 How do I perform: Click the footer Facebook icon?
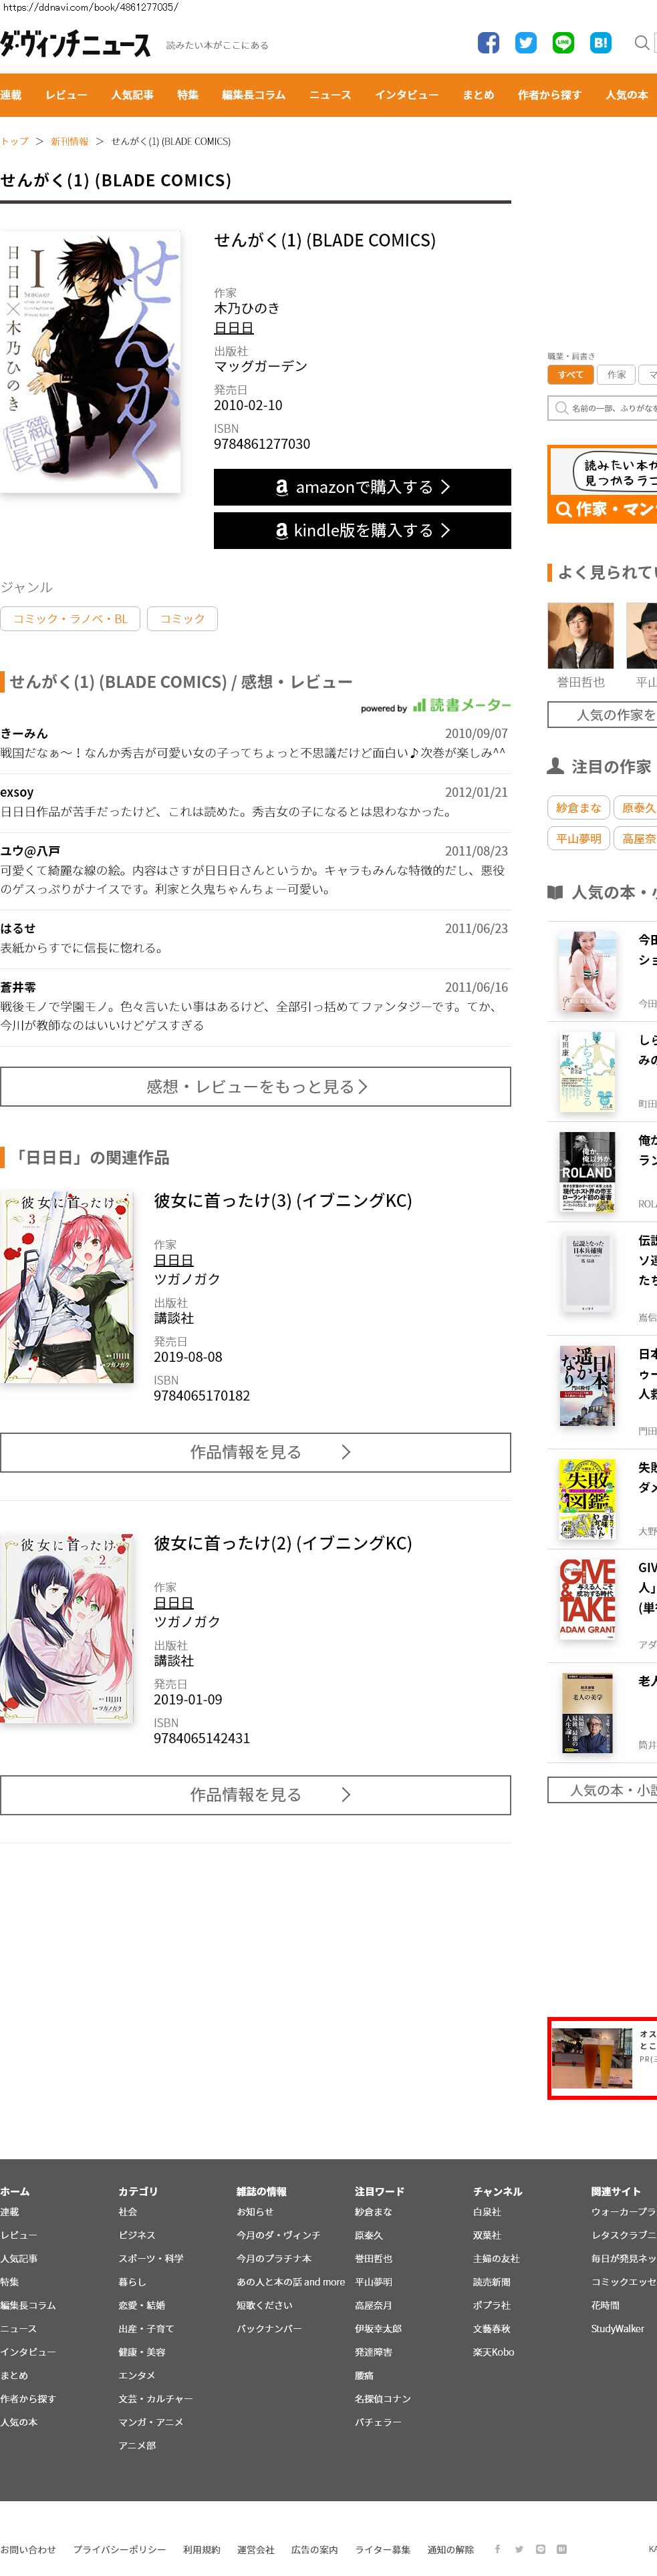point(497,2549)
